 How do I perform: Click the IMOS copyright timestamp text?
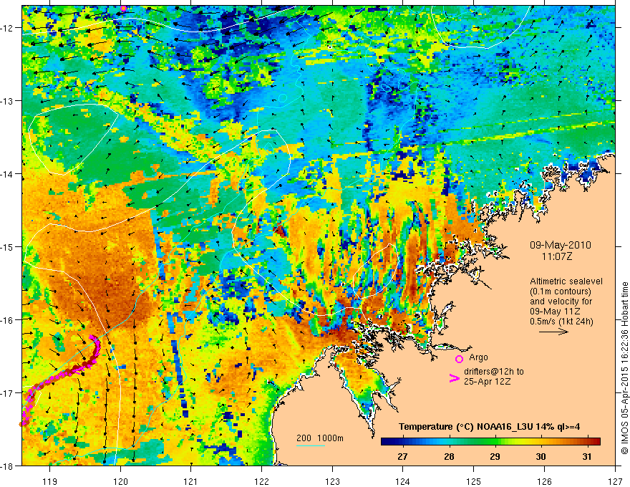624,367
